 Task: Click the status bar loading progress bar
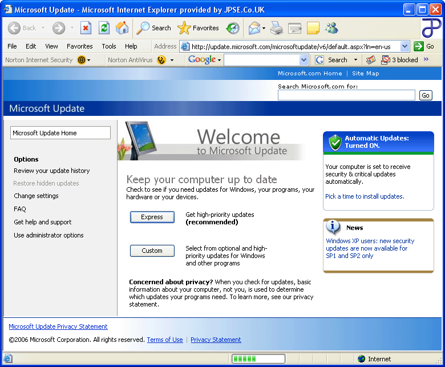tap(258, 359)
